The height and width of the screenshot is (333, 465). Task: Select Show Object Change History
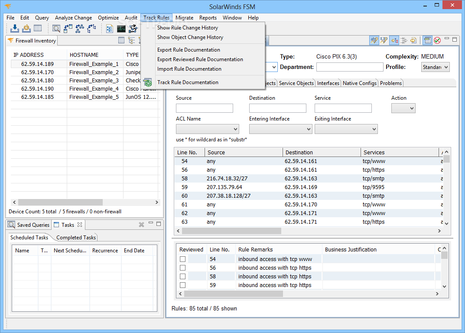[190, 37]
